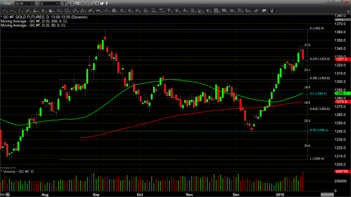Click the symbol search icon beside GC #F
This screenshot has height=197, width=351.
pos(37,3)
